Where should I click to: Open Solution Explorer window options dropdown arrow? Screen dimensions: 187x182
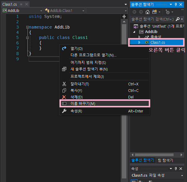171,5
